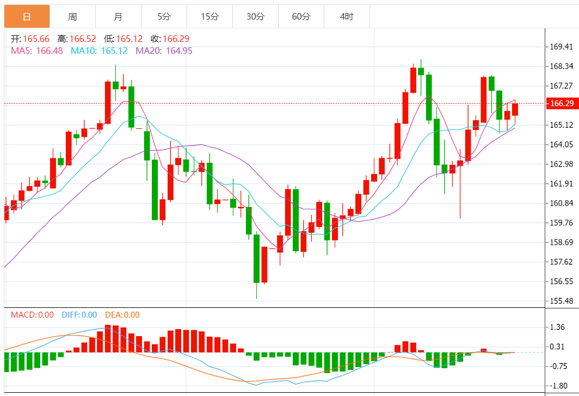This screenshot has height=396, width=579.
Task: Click the 开:165.66 open price value
Action: coord(30,39)
